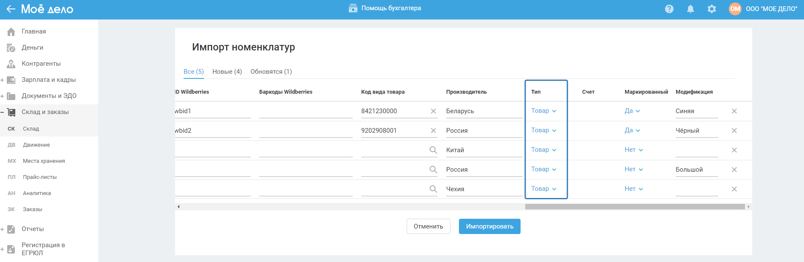The width and height of the screenshot is (804, 262).
Task: Open settings gear icon
Action: pos(712,9)
